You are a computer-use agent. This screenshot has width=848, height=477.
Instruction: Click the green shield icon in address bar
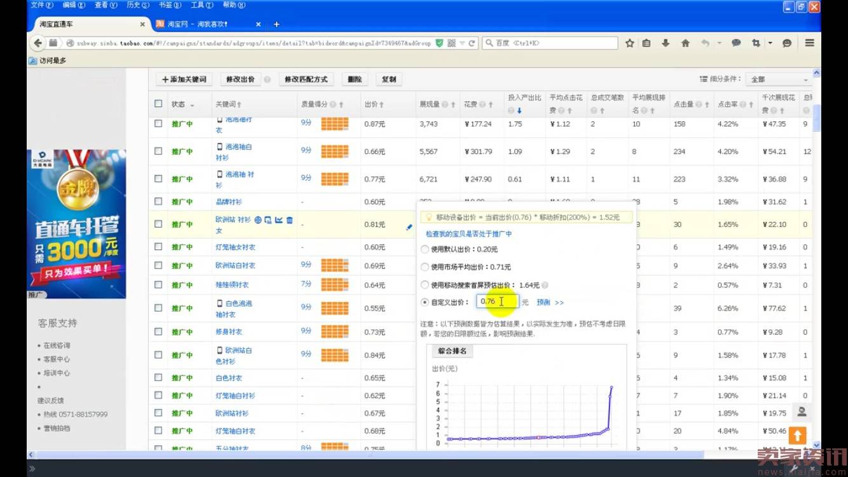coord(439,43)
